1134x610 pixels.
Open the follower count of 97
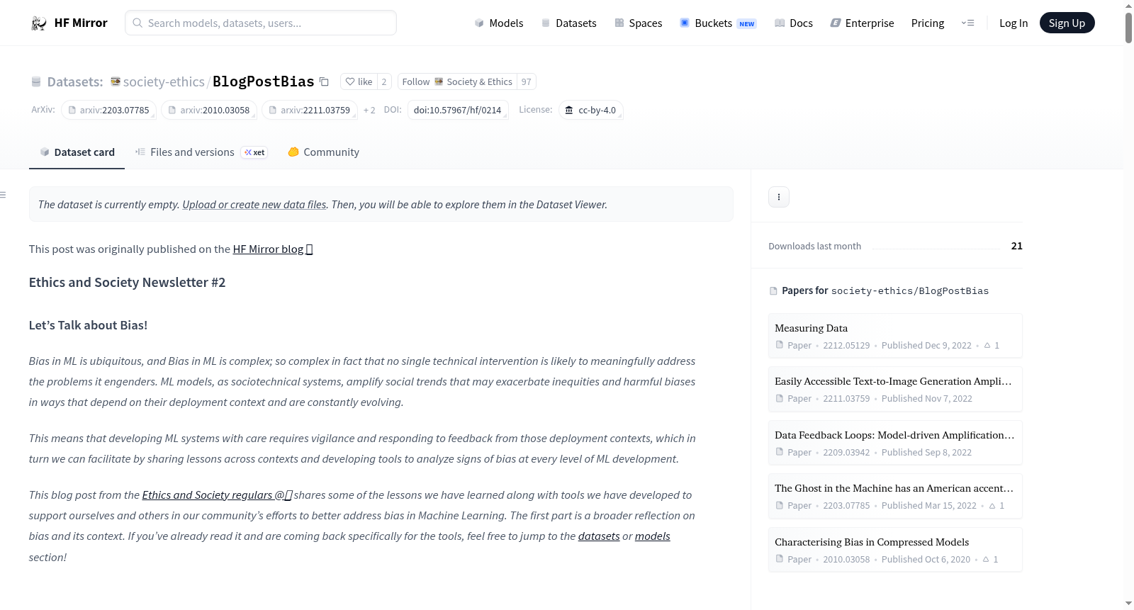tap(527, 81)
